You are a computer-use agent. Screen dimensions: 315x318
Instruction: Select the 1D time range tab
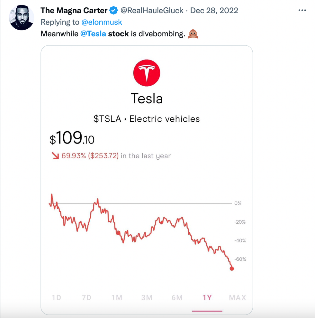[56, 297]
